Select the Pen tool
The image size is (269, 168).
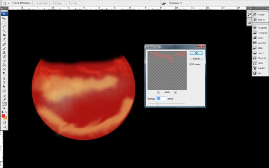click(x=4, y=79)
